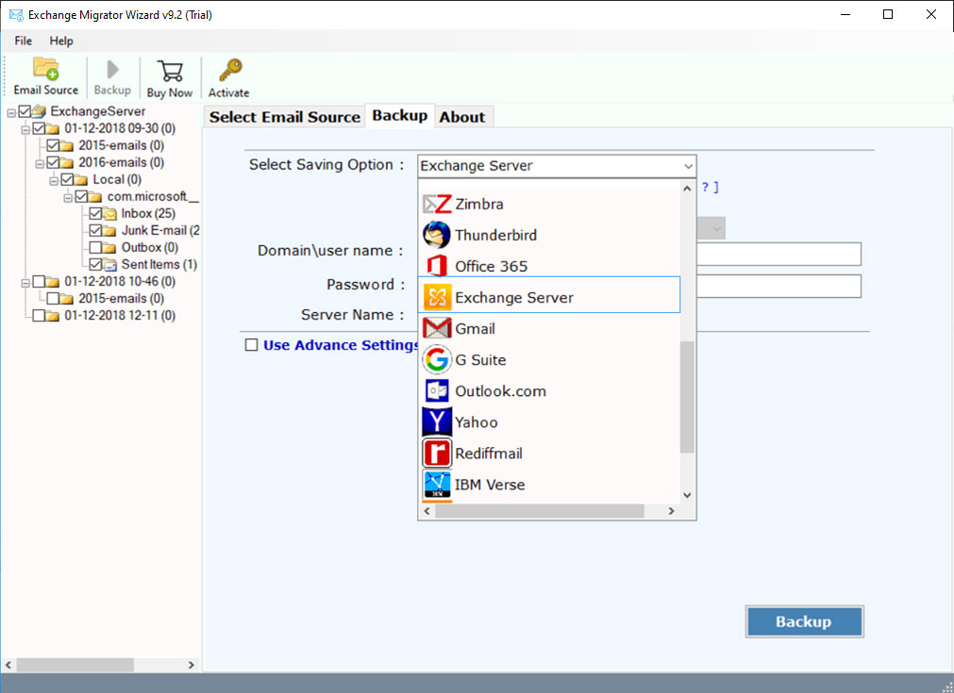The image size is (954, 693).
Task: Select Outlook.com text in saving list
Action: (x=500, y=391)
